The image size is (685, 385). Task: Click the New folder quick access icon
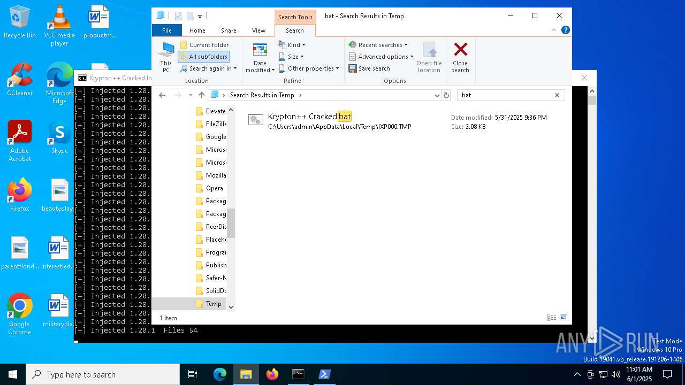[x=190, y=16]
